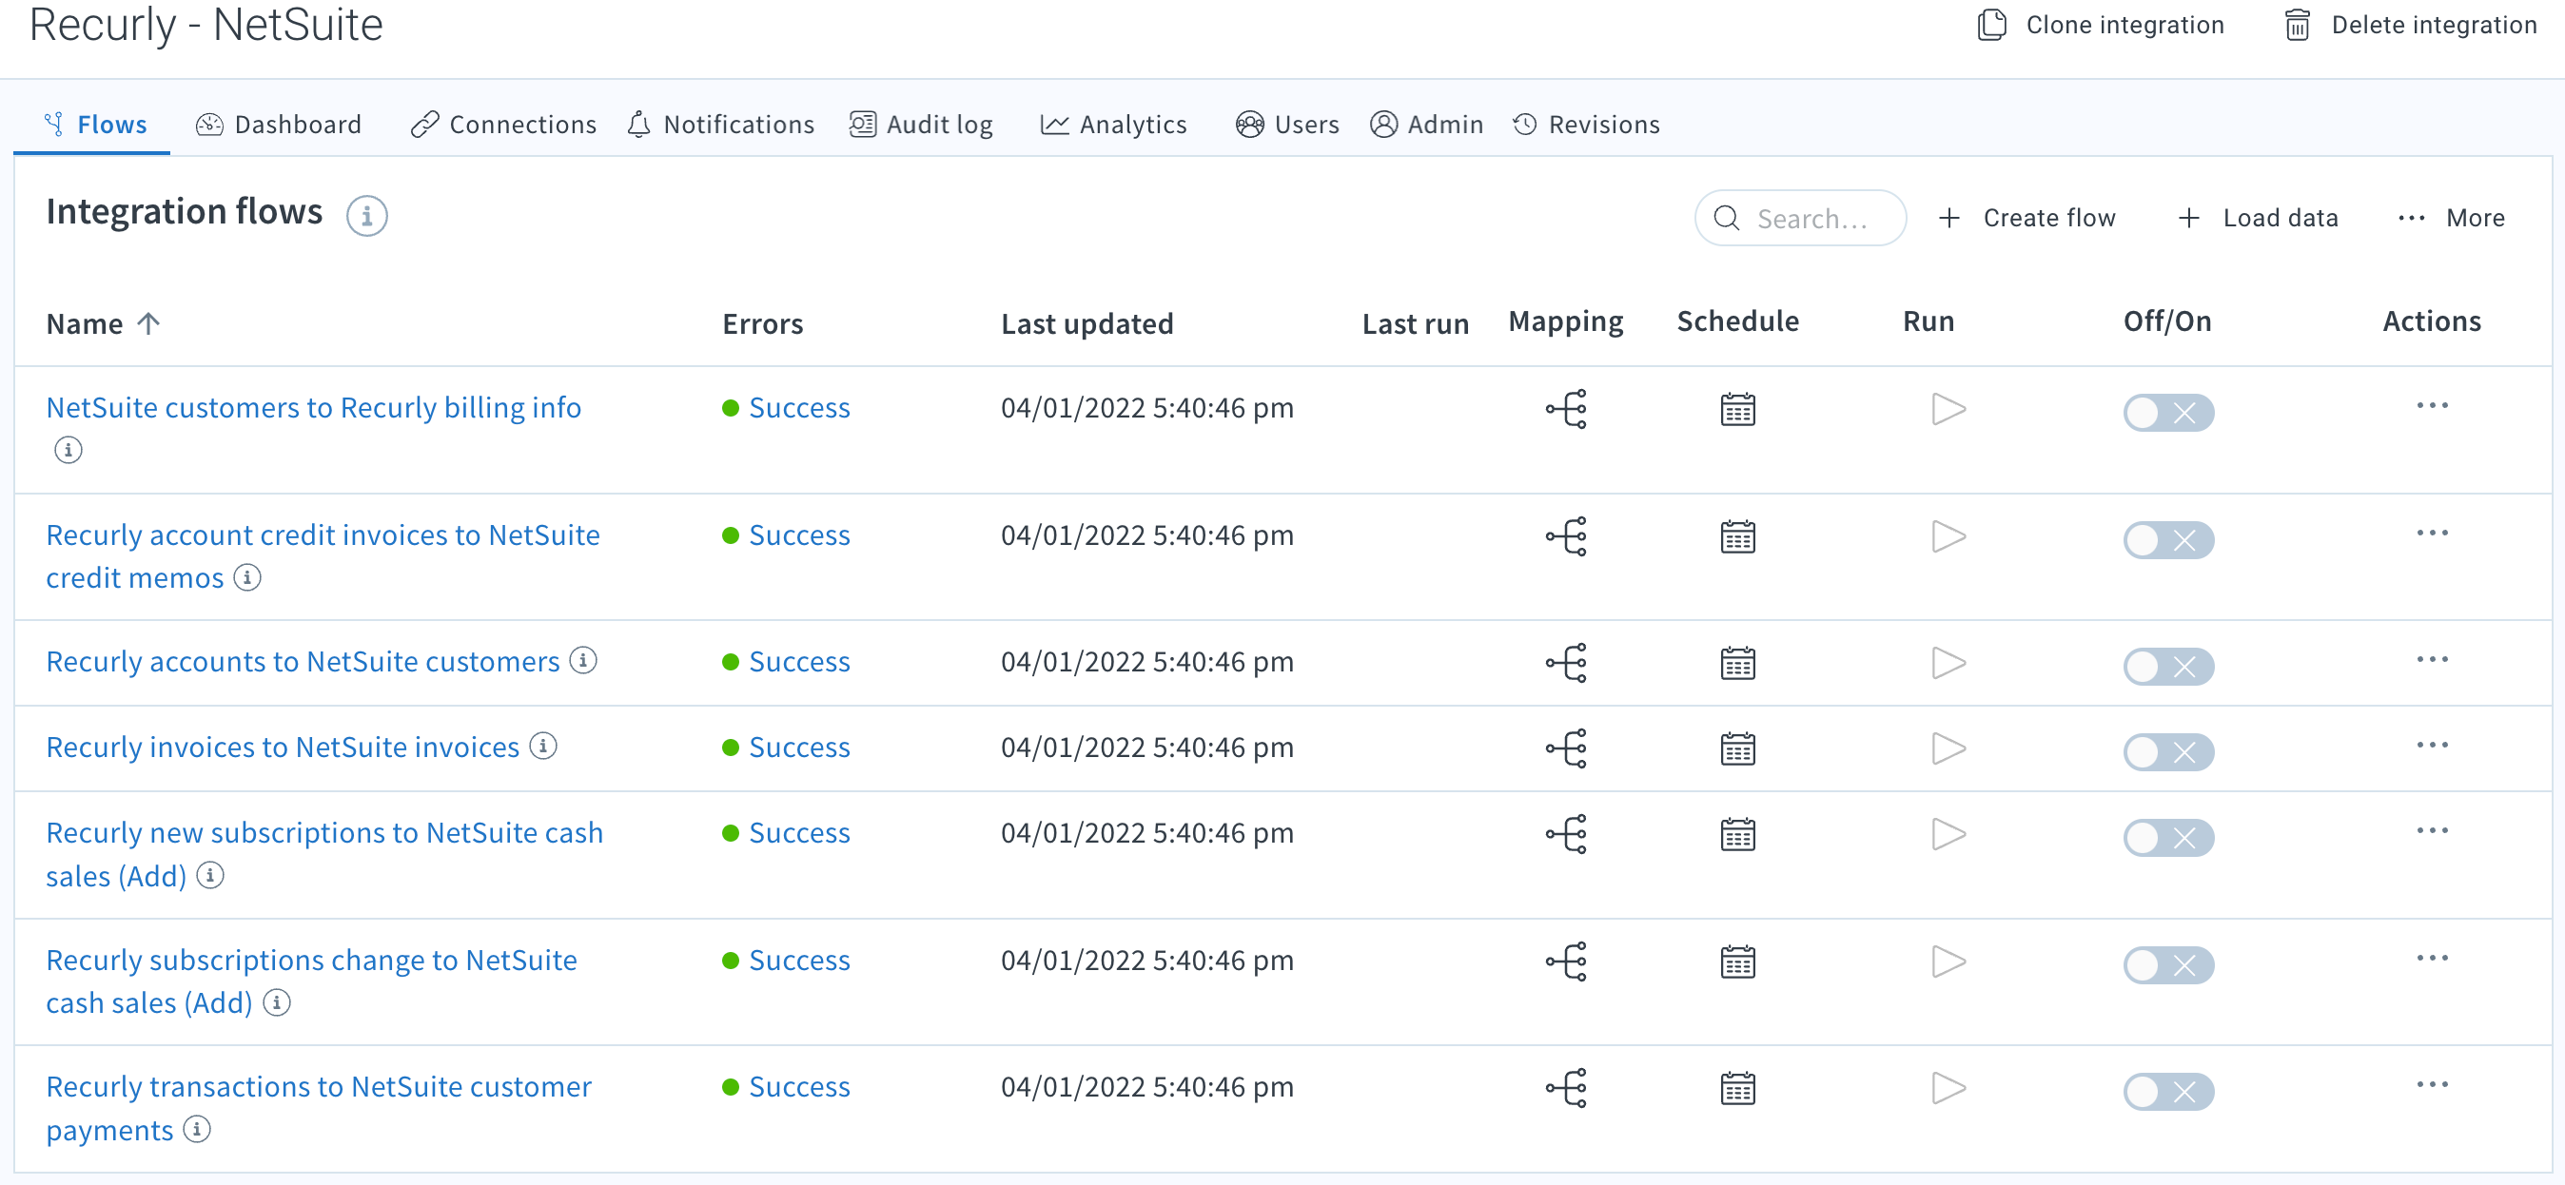Click Clone integration
The height and width of the screenshot is (1185, 2565).
(2100, 25)
